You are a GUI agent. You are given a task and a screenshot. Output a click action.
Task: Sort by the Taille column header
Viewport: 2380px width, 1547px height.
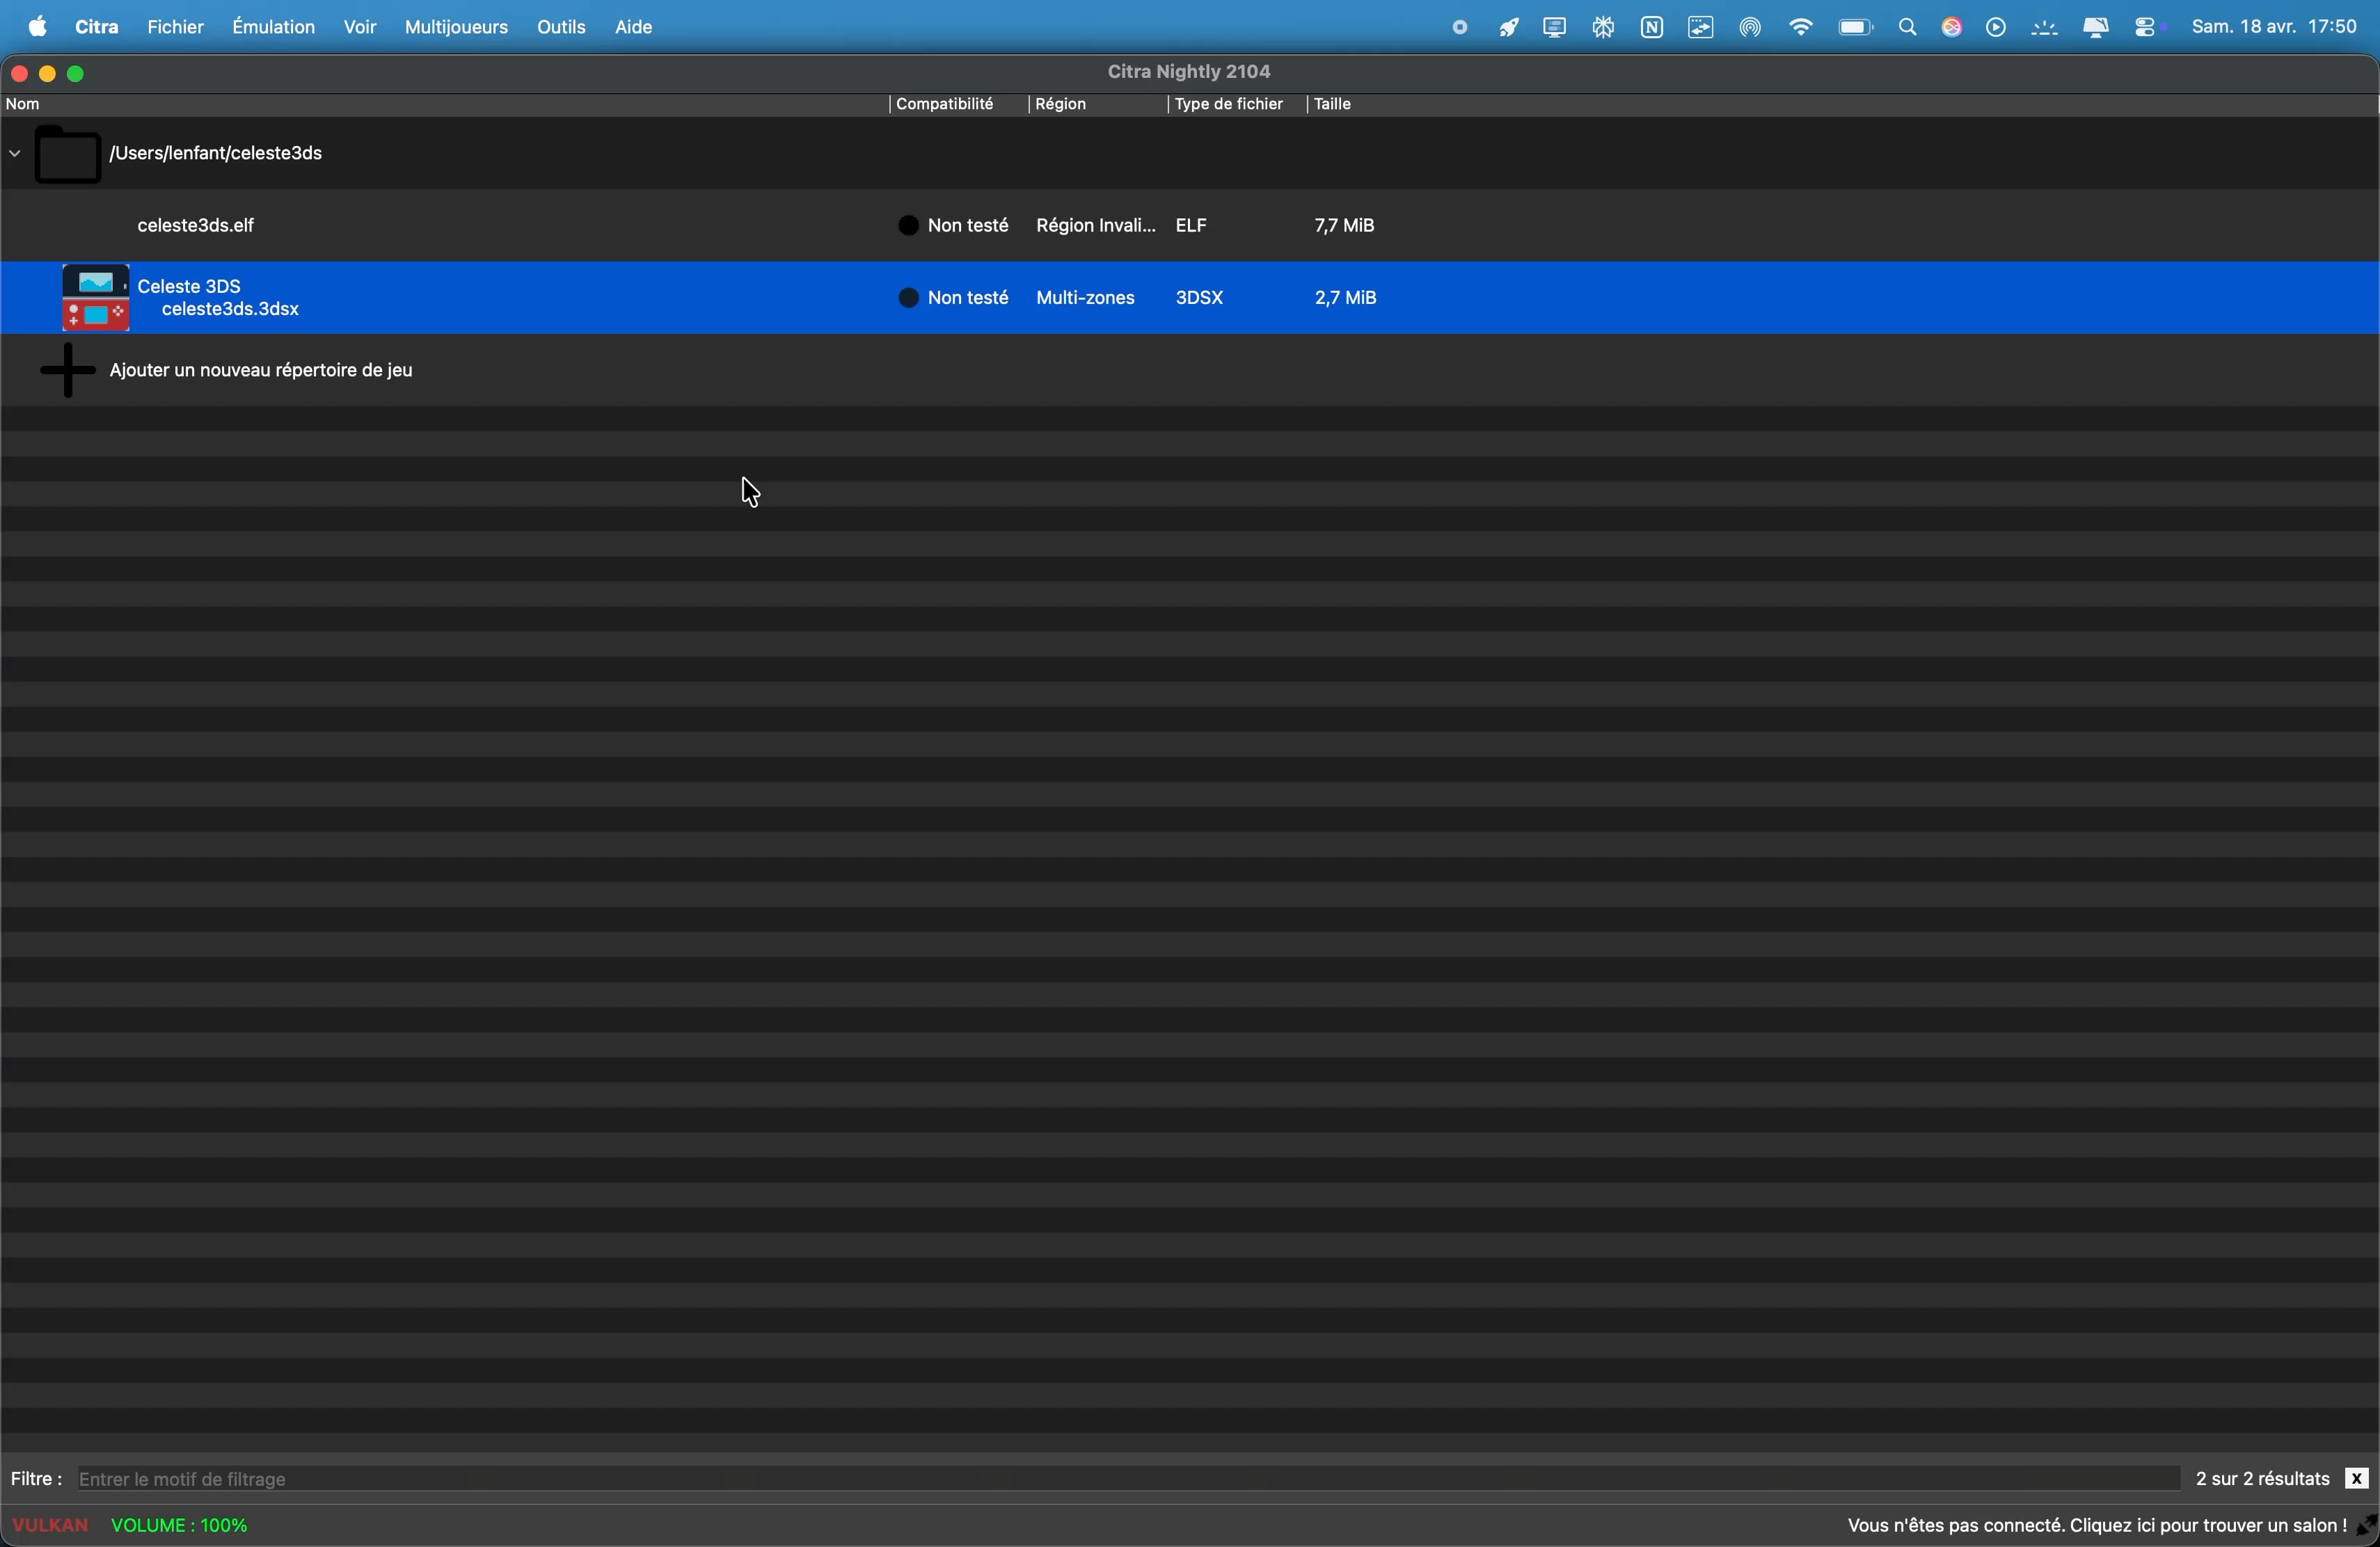(x=1335, y=105)
